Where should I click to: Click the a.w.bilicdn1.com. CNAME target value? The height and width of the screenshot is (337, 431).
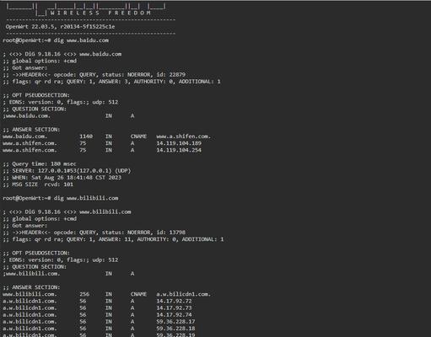[183, 294]
